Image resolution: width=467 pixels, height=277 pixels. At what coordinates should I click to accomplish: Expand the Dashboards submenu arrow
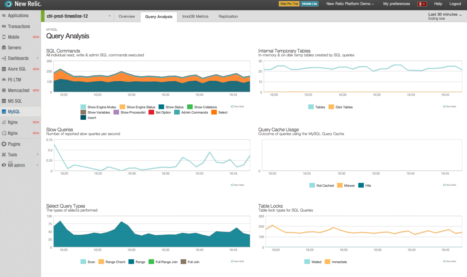[37, 58]
